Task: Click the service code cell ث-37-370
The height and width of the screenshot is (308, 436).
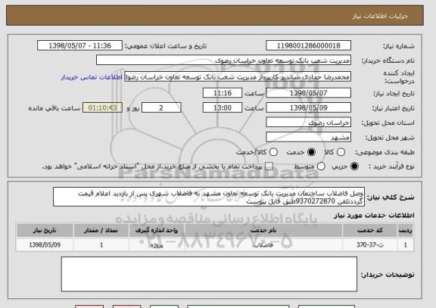Action: pyautogui.click(x=370, y=245)
